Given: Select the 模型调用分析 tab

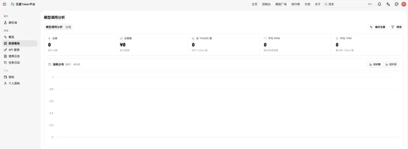Looking at the screenshot, I should point(54,27).
